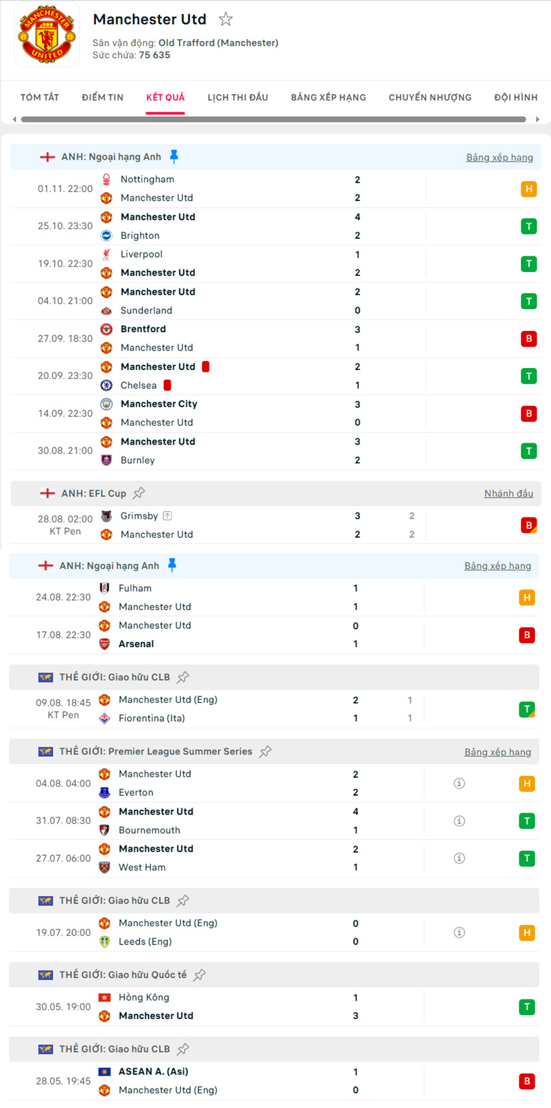Toggle the favorite star next to Manchester Utd

225,19
